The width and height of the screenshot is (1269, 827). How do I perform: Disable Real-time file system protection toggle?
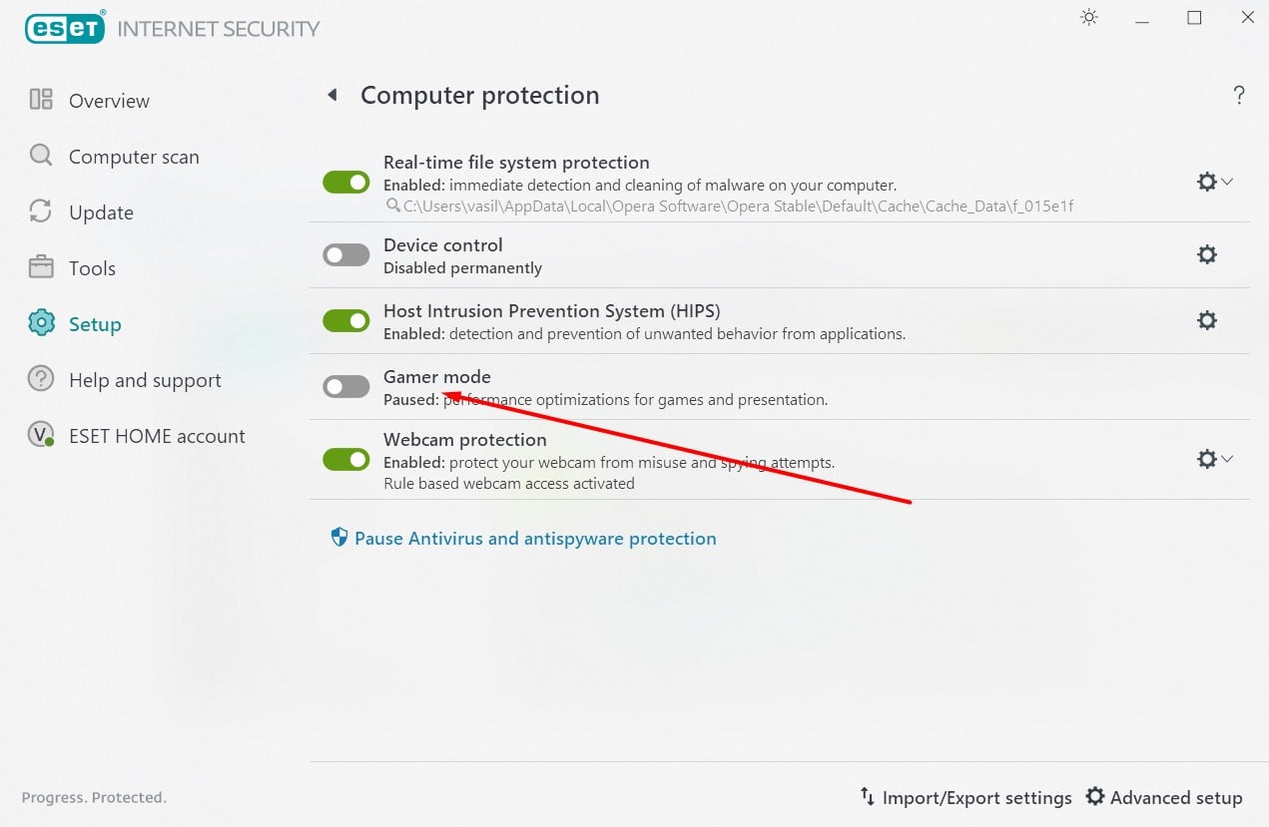pyautogui.click(x=346, y=183)
